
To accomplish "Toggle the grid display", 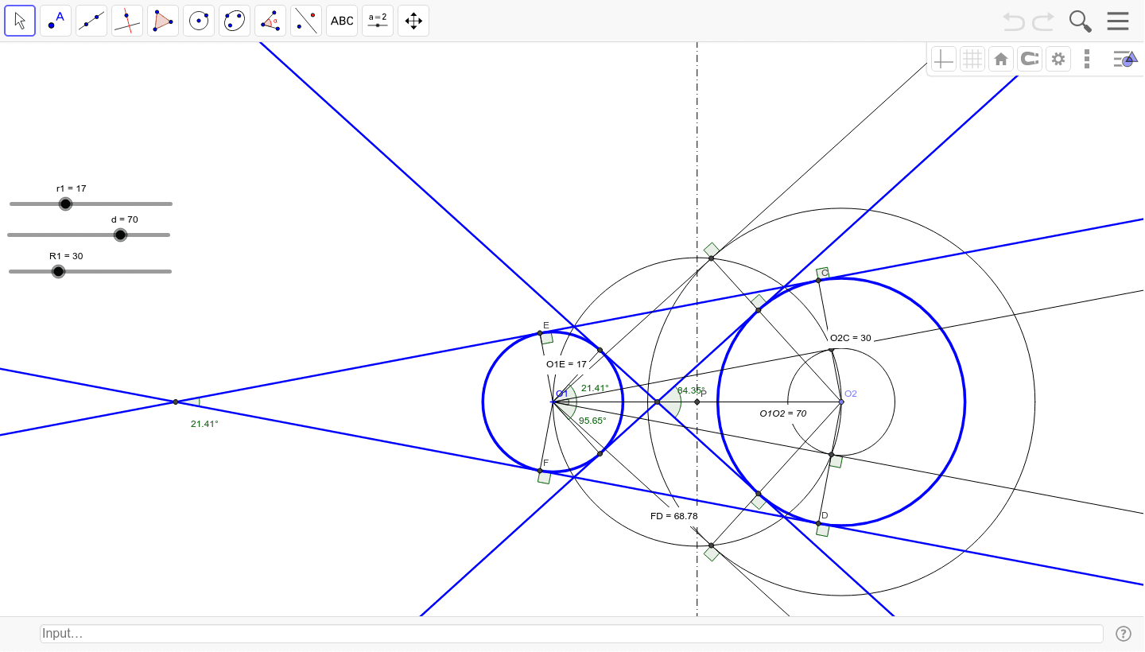I will pyautogui.click(x=972, y=59).
